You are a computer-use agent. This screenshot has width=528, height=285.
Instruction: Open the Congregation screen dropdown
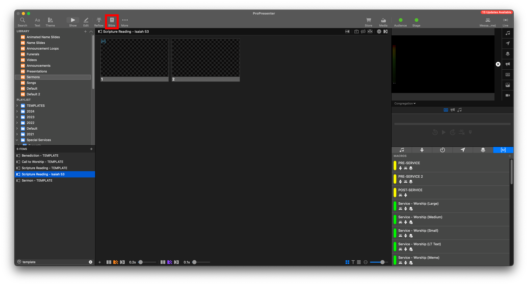[405, 103]
